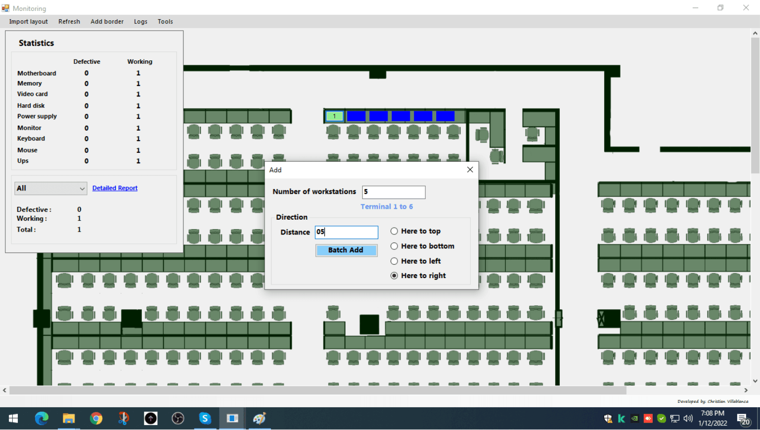Click inside the Distance input field
Viewport: 760px width, 430px height.
click(346, 232)
